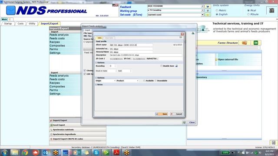Click the printer icon in Import window
The height and width of the screenshot is (156, 278).
pos(193,33)
